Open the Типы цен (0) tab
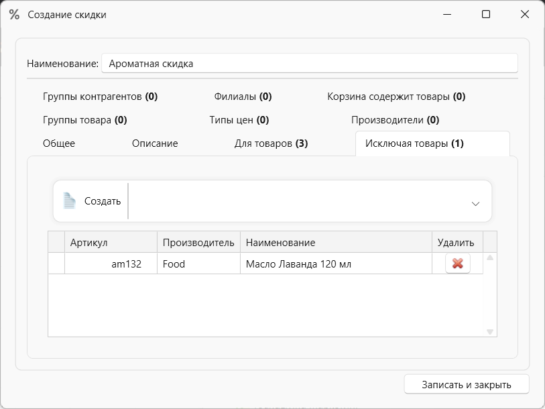The width and height of the screenshot is (545, 409). [x=239, y=120]
